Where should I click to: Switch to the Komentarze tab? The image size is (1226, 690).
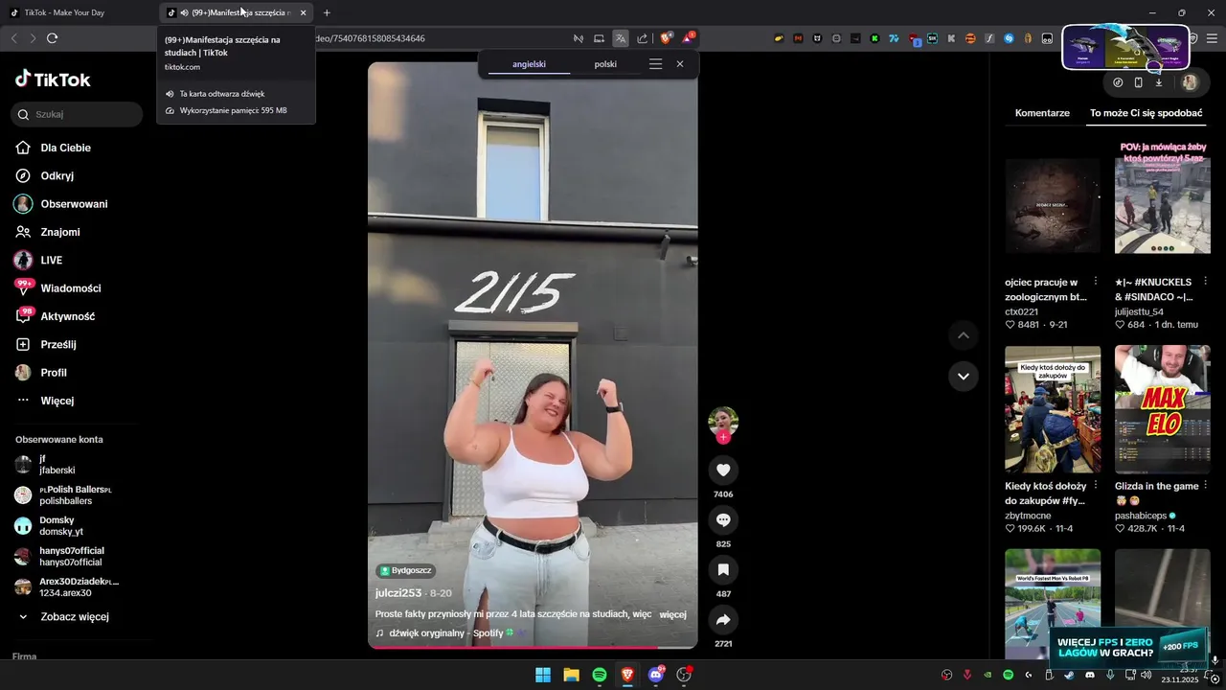[1042, 113]
